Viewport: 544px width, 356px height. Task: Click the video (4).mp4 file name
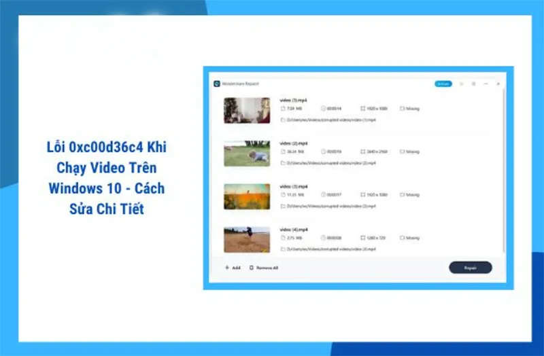(x=294, y=230)
